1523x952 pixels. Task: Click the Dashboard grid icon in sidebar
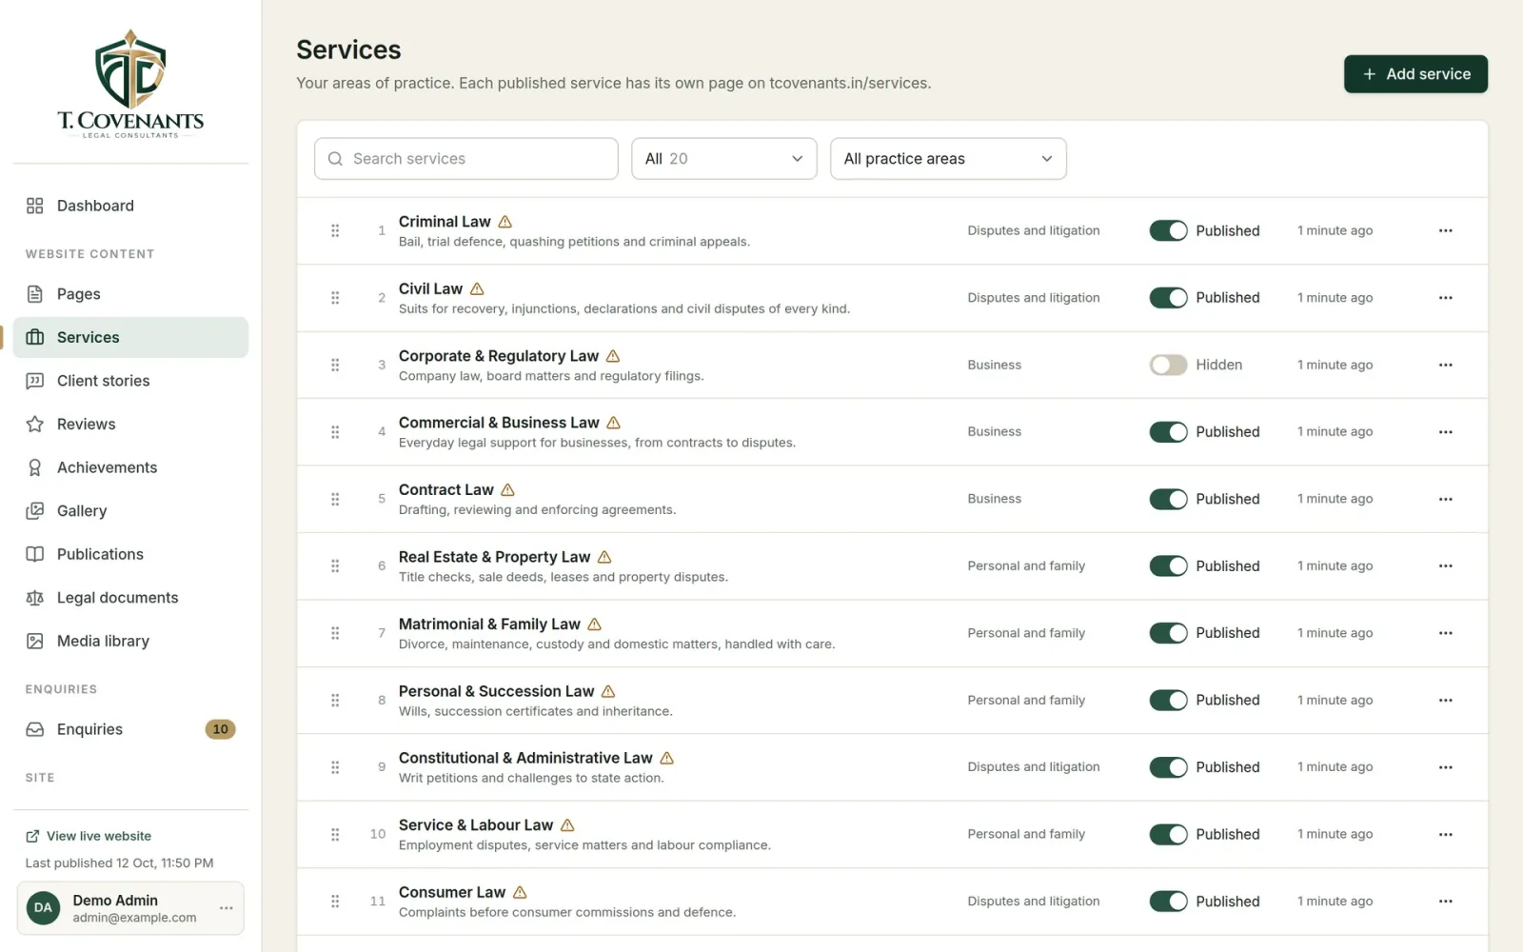tap(35, 206)
